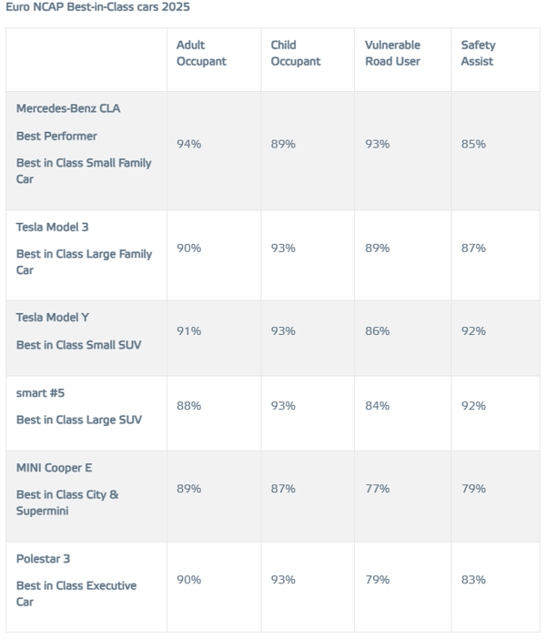The image size is (546, 639).
Task: Select Polestar 3's 83% Safety Assist score
Action: pyautogui.click(x=473, y=579)
